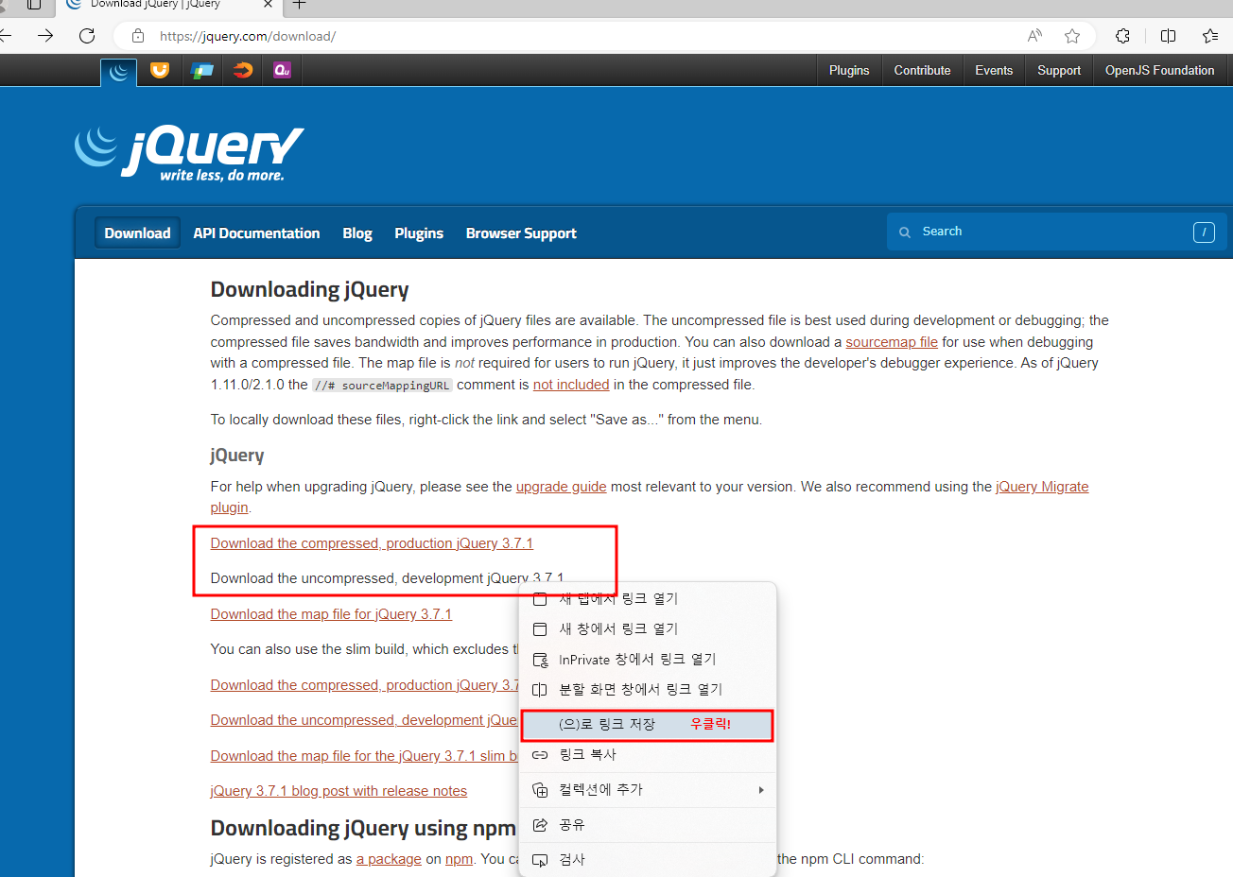Open Plugins in blue nav bar

click(419, 233)
